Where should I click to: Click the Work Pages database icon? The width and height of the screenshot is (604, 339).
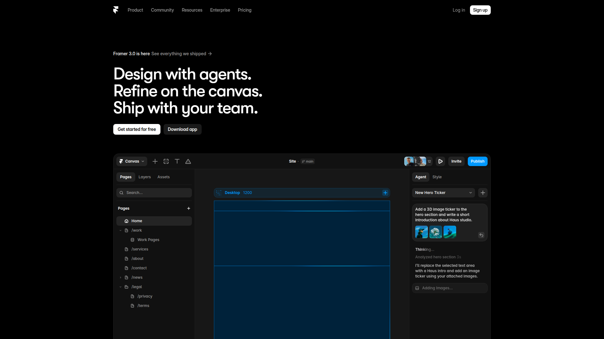(x=132, y=240)
